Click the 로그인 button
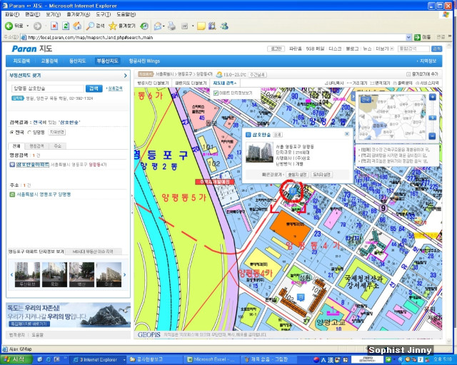This screenshot has width=457, height=365. point(276,49)
